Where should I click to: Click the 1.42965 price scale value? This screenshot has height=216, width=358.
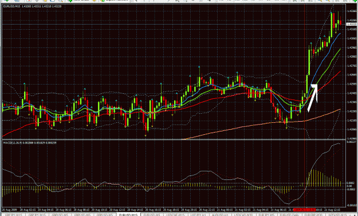352,47
